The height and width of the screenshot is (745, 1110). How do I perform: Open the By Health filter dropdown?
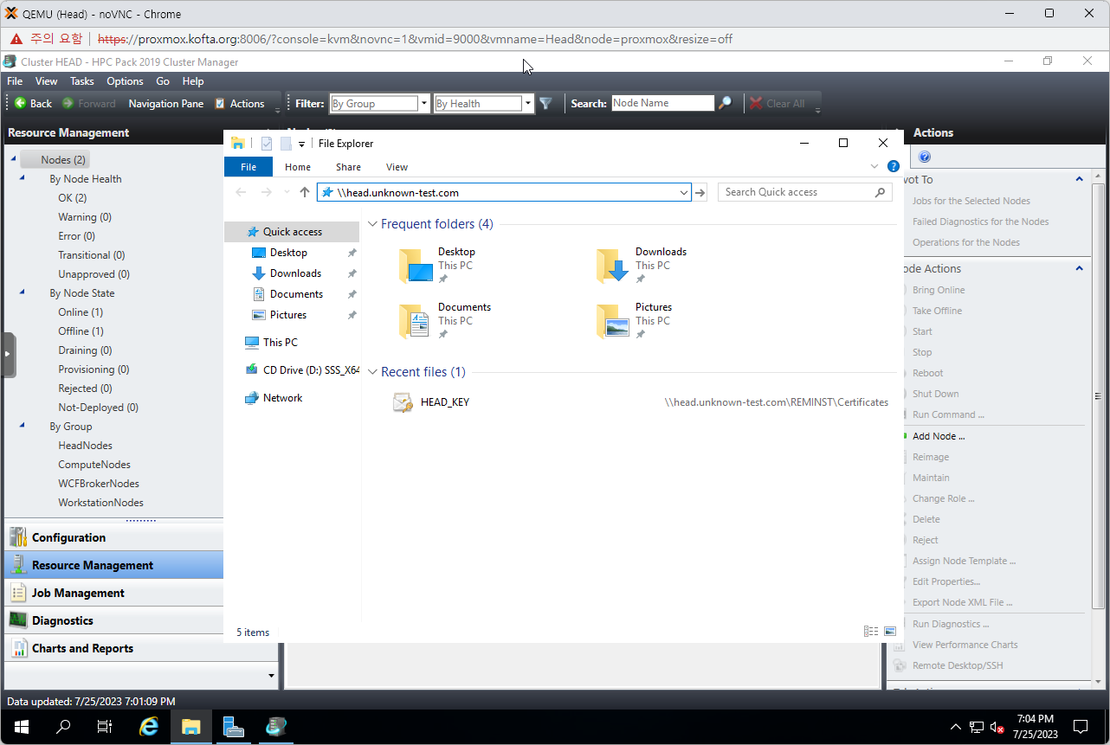[x=528, y=104]
